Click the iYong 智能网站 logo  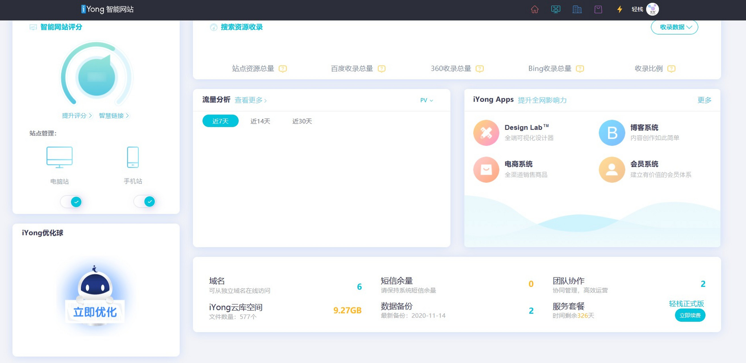tap(107, 9)
